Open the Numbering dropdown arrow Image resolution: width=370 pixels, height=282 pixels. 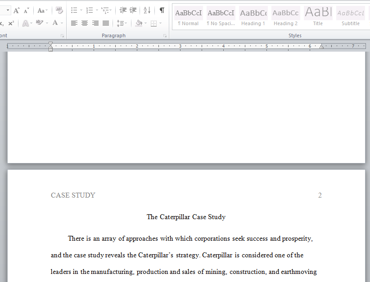pyautogui.click(x=97, y=10)
